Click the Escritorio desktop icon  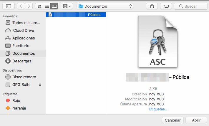coord(8,46)
